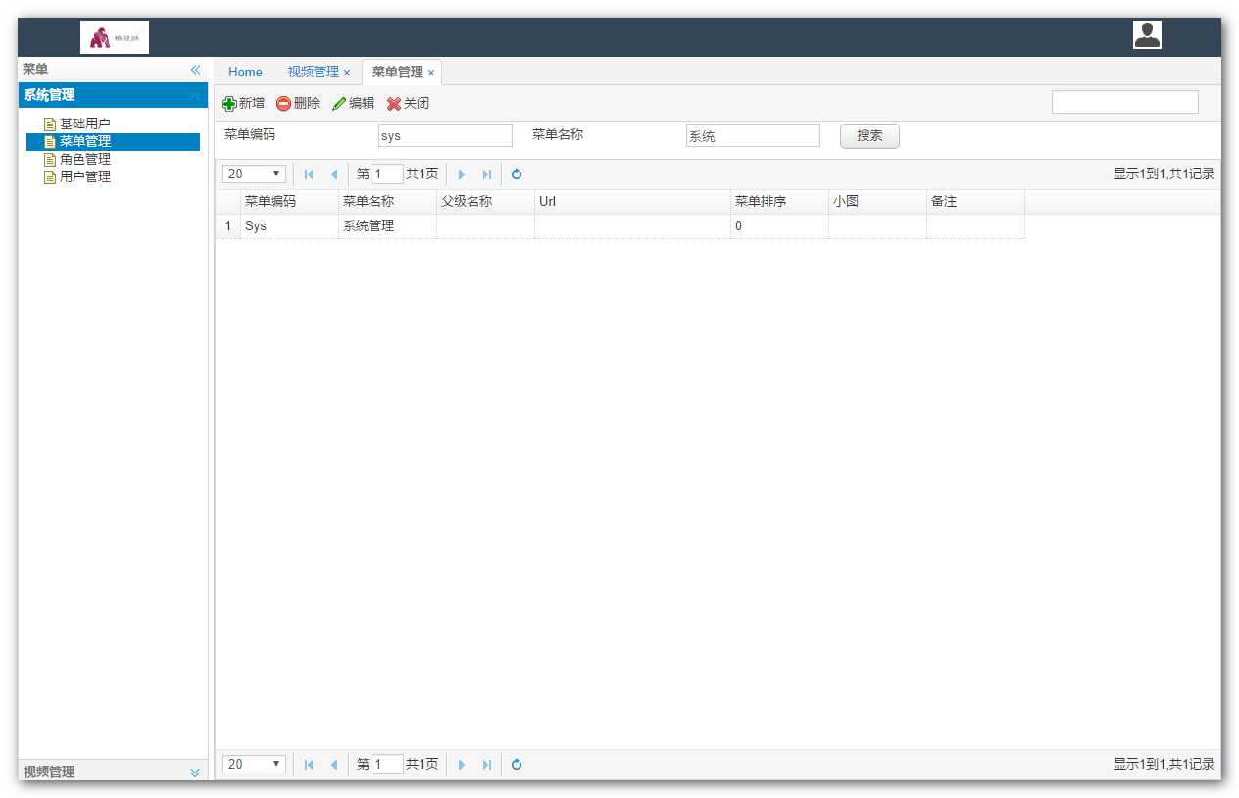
Task: Sort by 菜单排序 column header
Action: [779, 202]
